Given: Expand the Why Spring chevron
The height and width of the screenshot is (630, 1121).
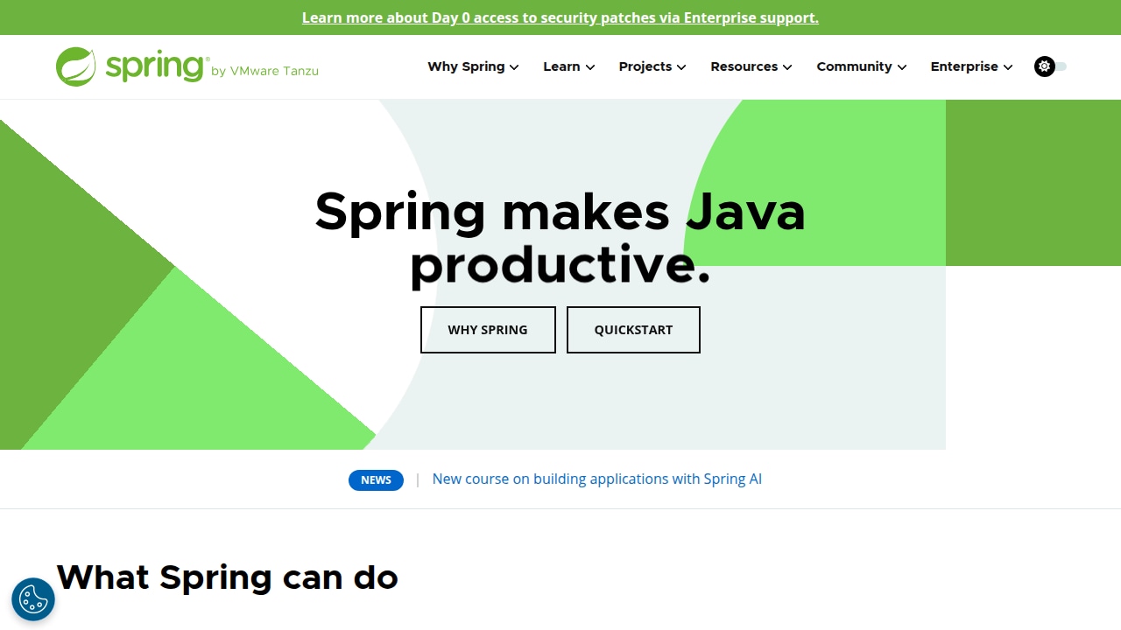Looking at the screenshot, I should (x=514, y=67).
